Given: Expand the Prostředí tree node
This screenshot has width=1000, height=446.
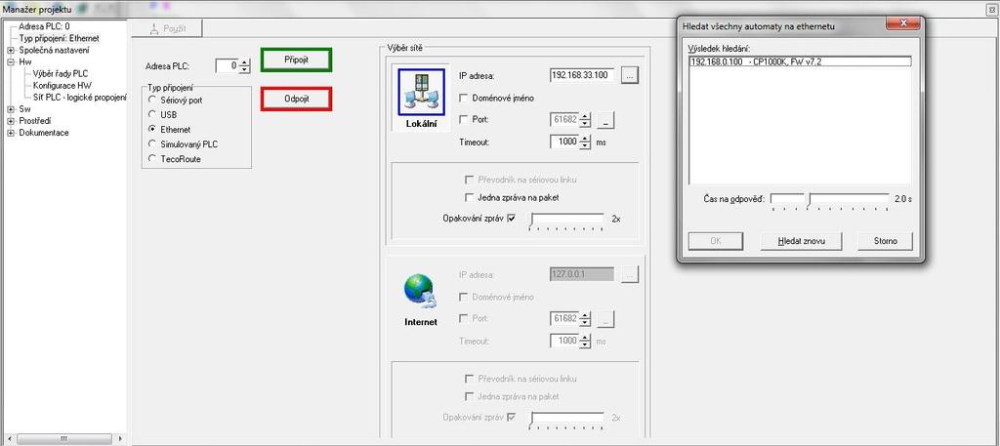Looking at the screenshot, I should (x=11, y=121).
